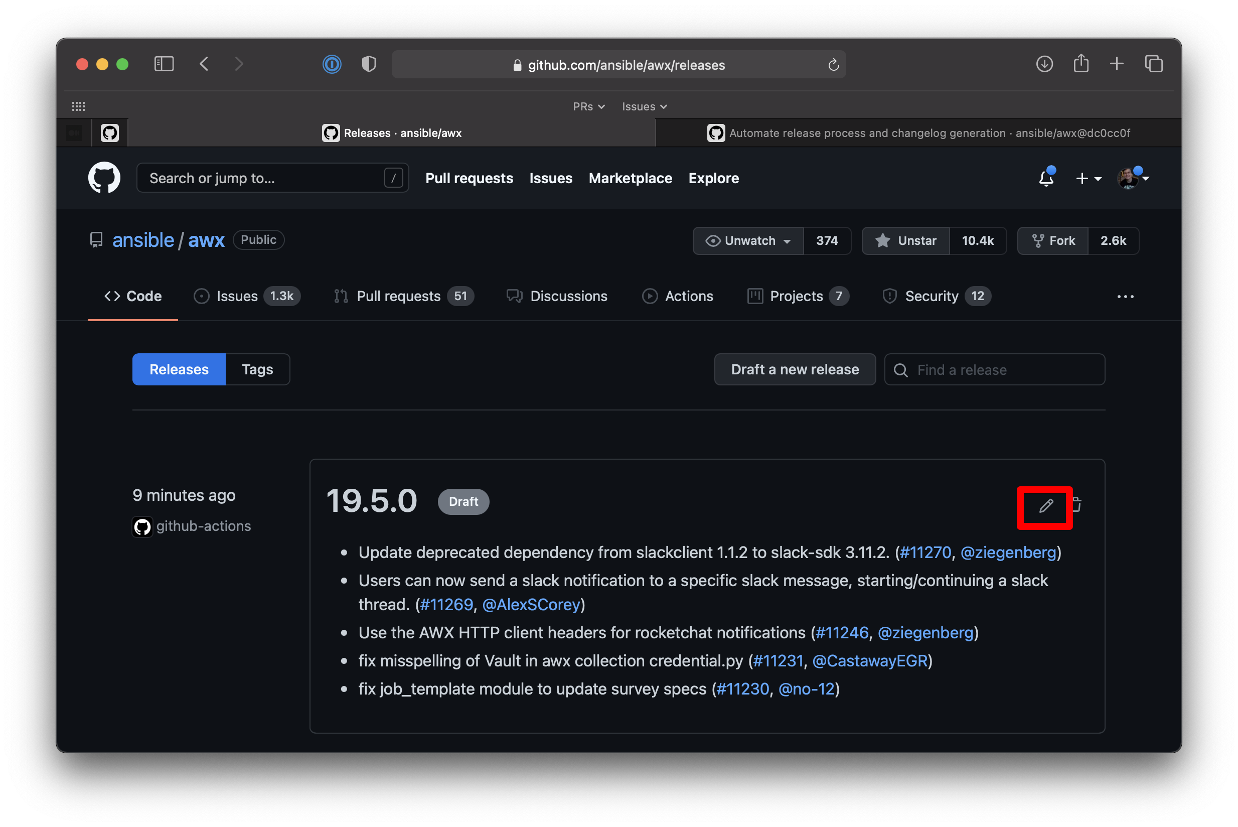Switch to the Tags view
This screenshot has height=827, width=1238.
257,369
